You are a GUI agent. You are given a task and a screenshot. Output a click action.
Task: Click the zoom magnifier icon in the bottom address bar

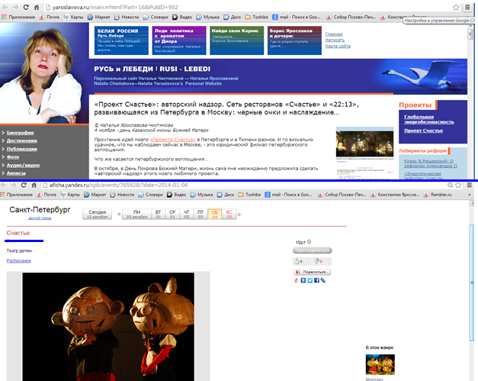pos(450,185)
